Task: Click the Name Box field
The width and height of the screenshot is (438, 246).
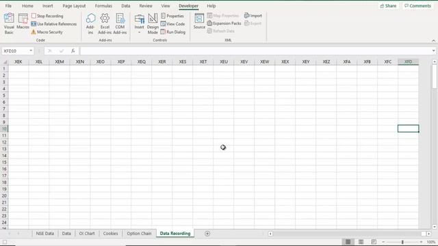Action: tap(15, 51)
